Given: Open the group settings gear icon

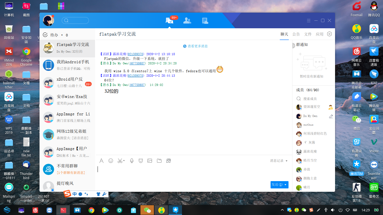Looking at the screenshot, I should tap(329, 34).
